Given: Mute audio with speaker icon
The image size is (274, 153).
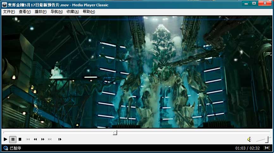Looking at the screenshot, I should (x=249, y=139).
